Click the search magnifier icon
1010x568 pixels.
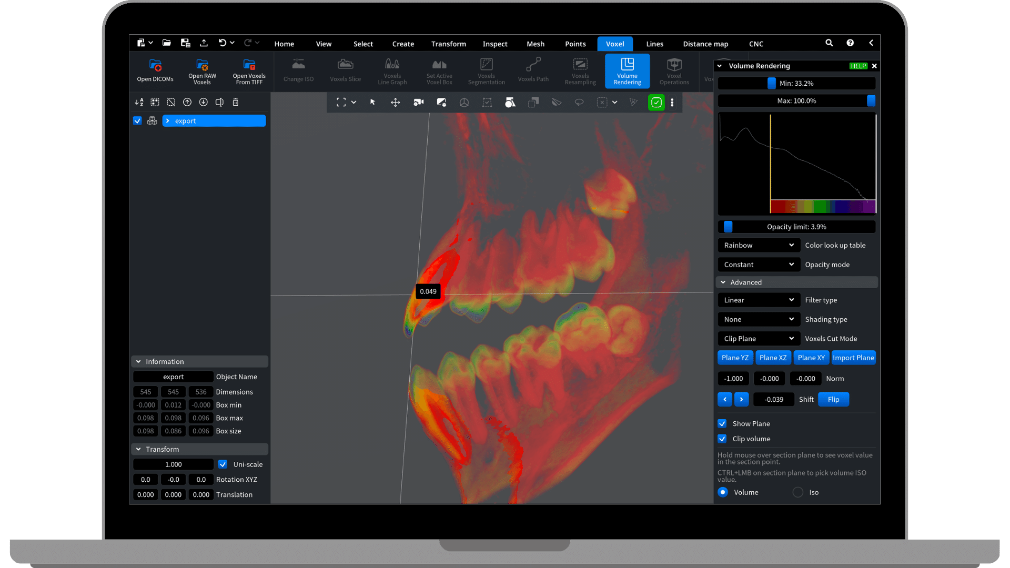[829, 43]
